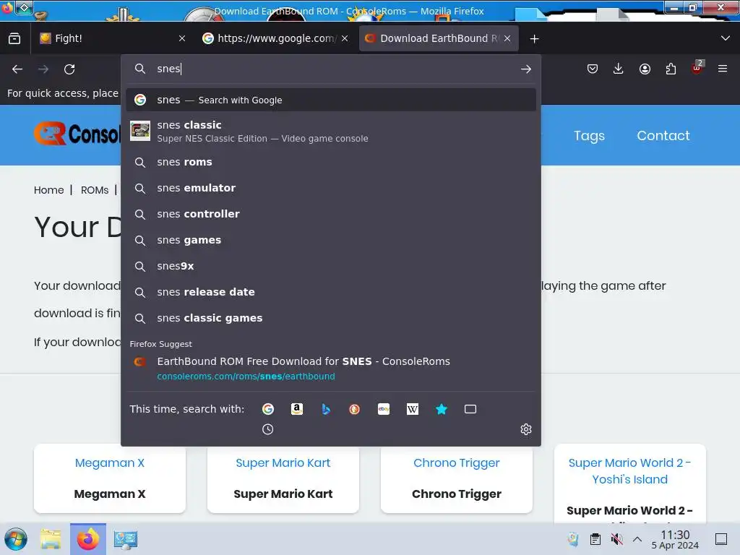Open the Firefox account icon
Screen dimensions: 740x555
(645, 69)
